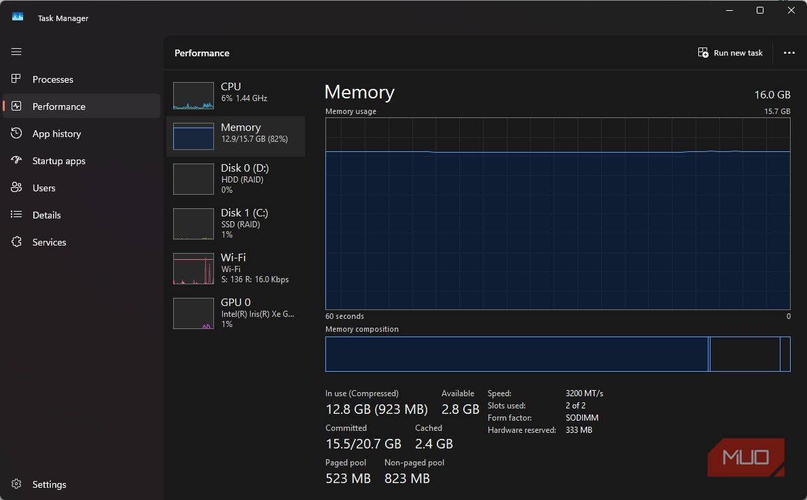Open the hamburger navigation menu
This screenshot has width=807, height=500.
tap(16, 52)
